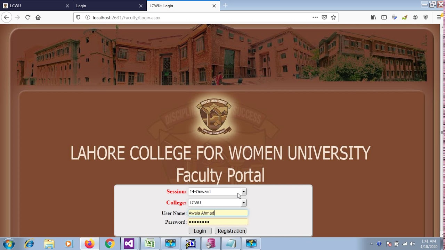Open page actions three-dot menu
445x250 pixels.
pos(315,17)
